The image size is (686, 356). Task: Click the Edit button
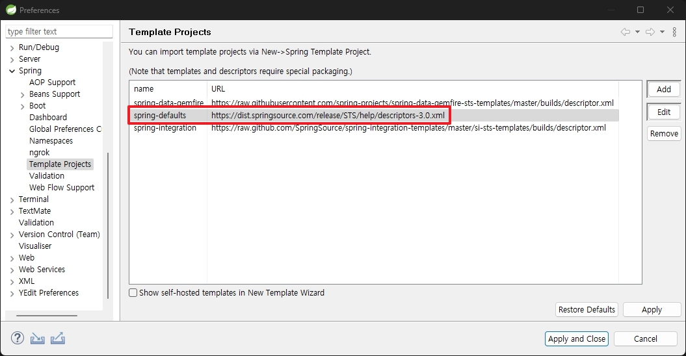(x=664, y=112)
